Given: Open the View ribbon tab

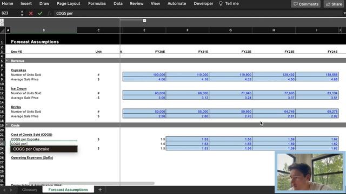Looking at the screenshot, I should tap(155, 4).
